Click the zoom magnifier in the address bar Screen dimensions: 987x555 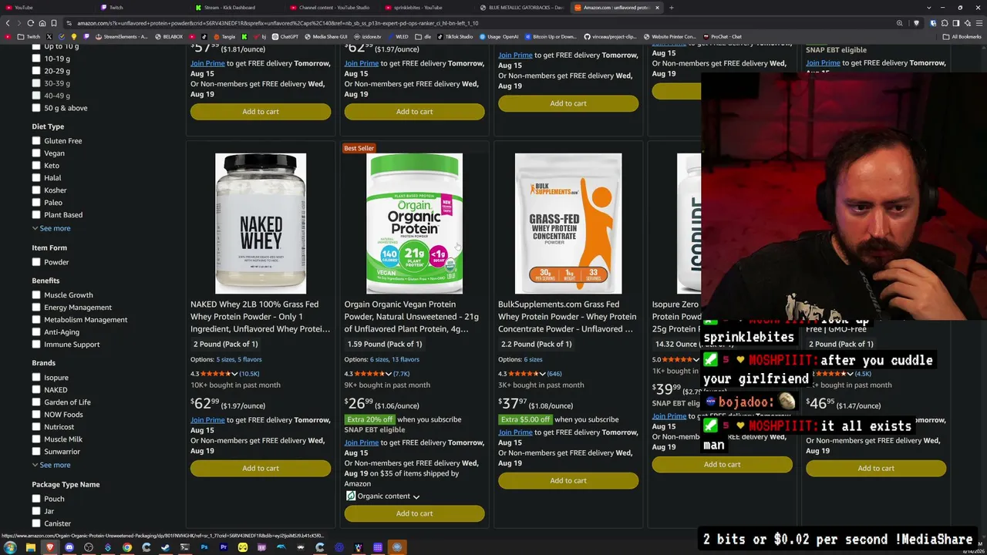click(x=899, y=23)
